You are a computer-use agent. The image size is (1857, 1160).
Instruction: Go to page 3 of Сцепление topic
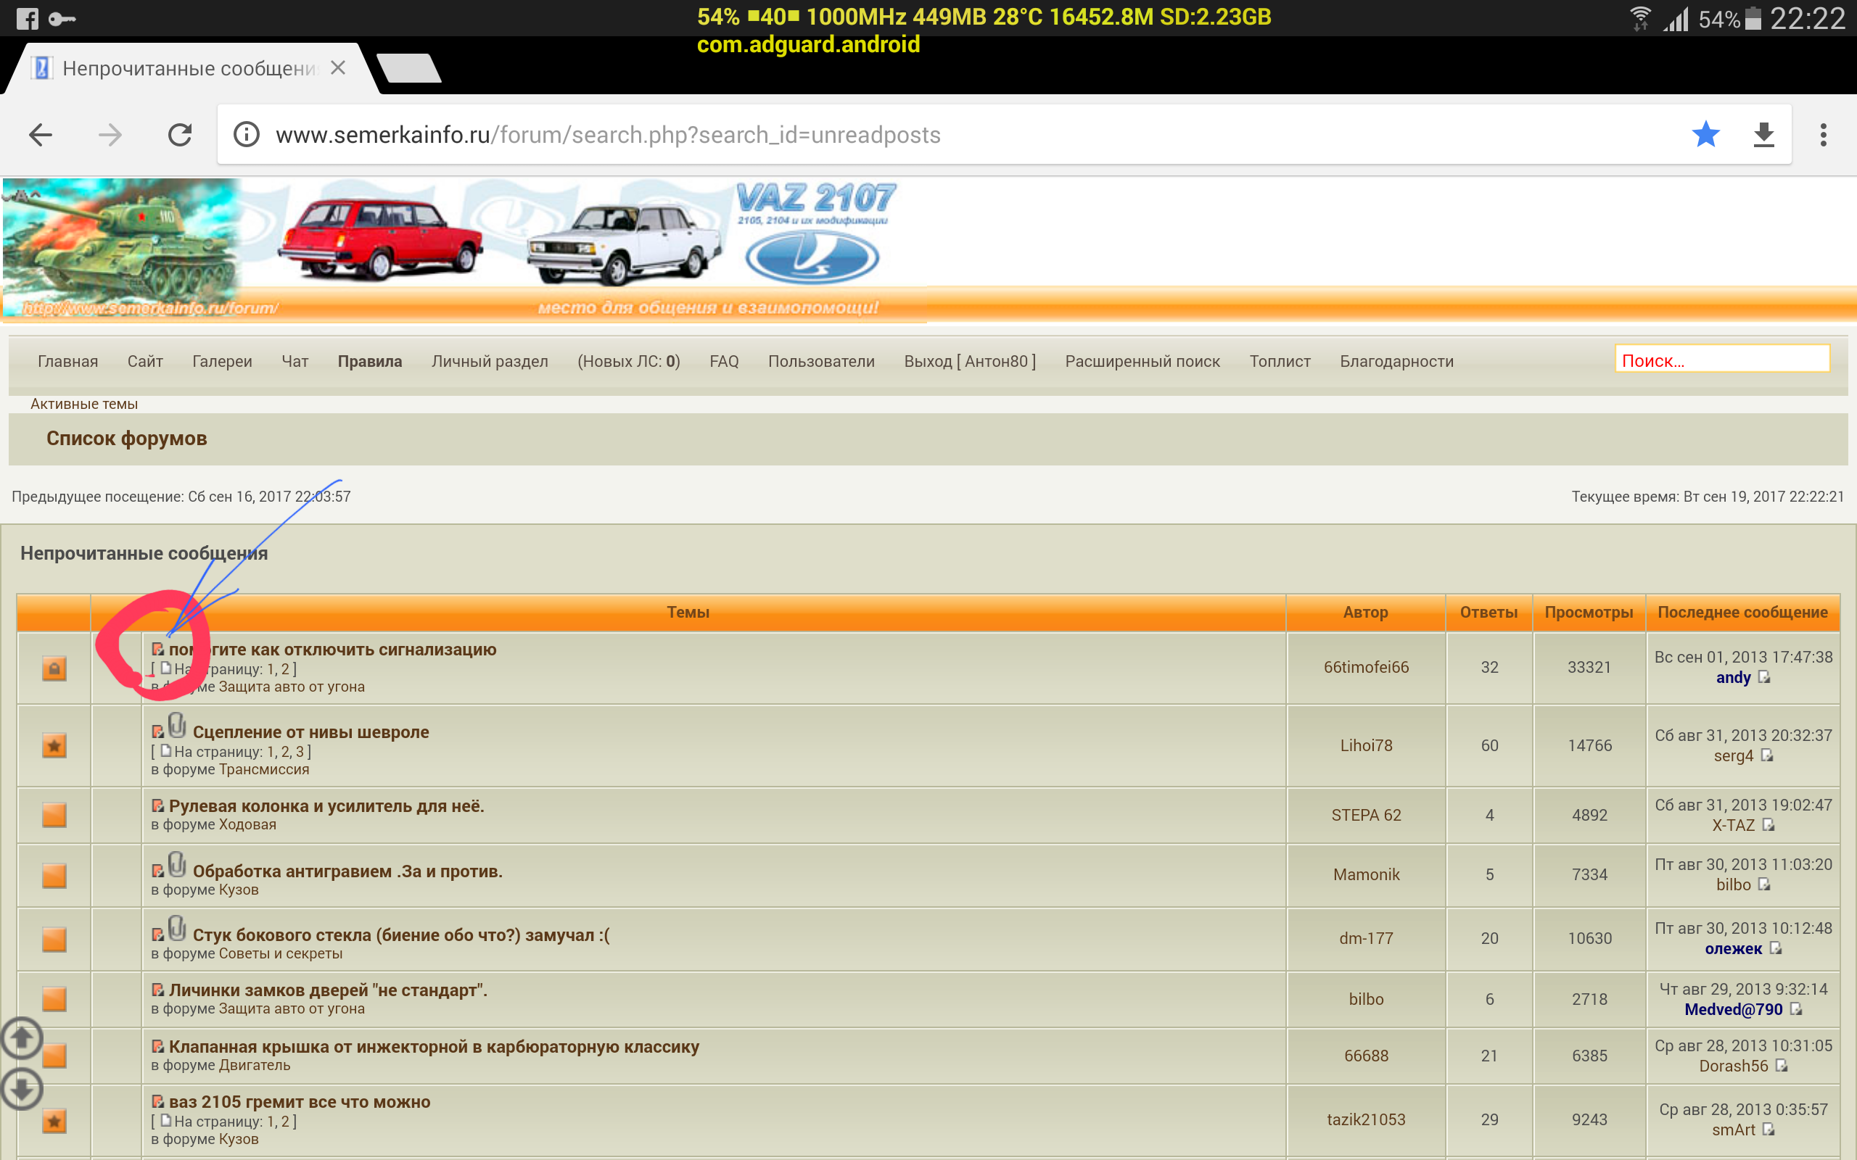coord(301,752)
